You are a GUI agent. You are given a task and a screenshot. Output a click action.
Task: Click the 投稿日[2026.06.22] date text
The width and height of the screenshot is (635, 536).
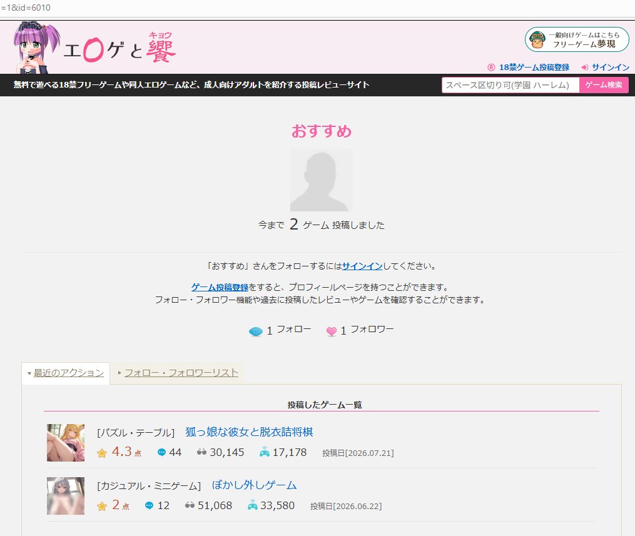(x=346, y=506)
